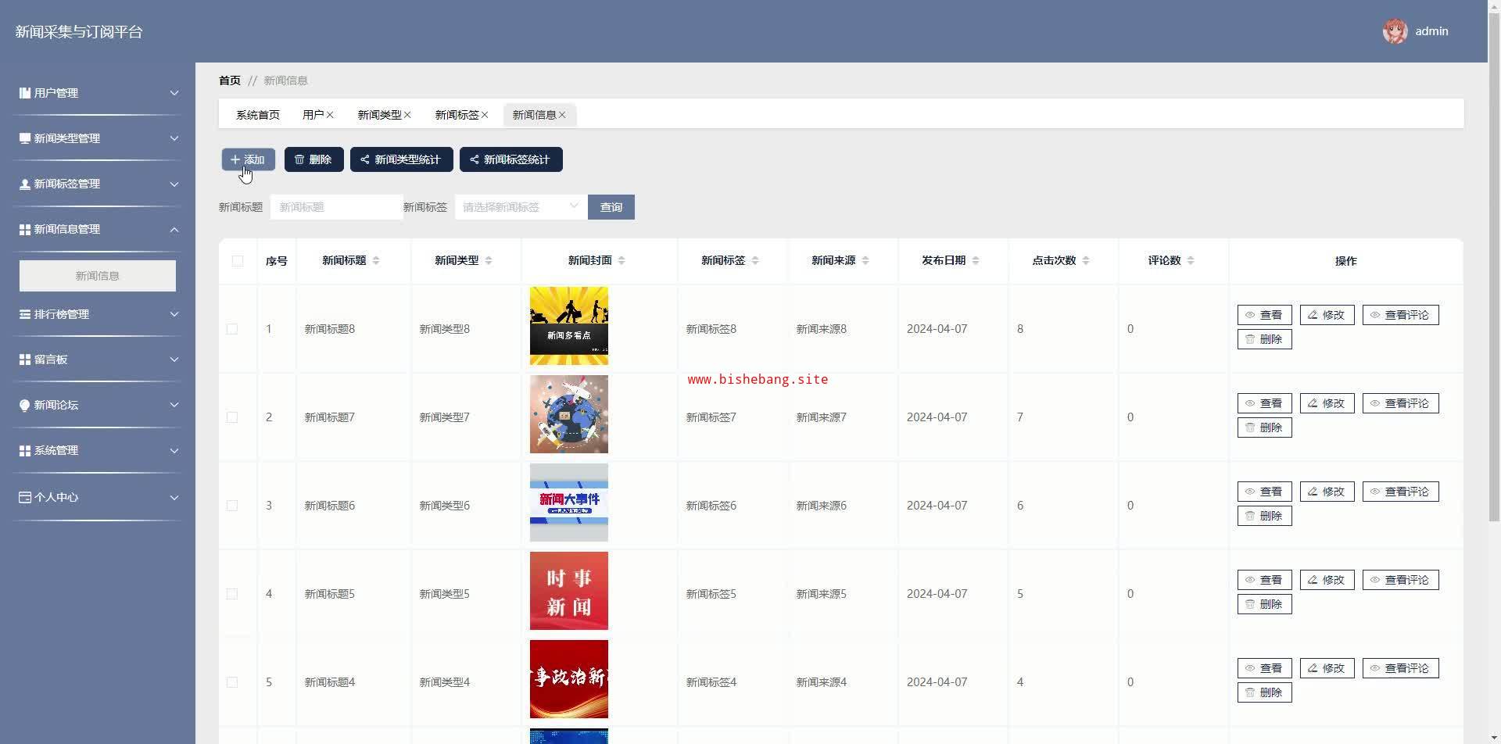Image resolution: width=1501 pixels, height=744 pixels.
Task: Click the 留言板 grid icon in sidebar
Action: (25, 359)
